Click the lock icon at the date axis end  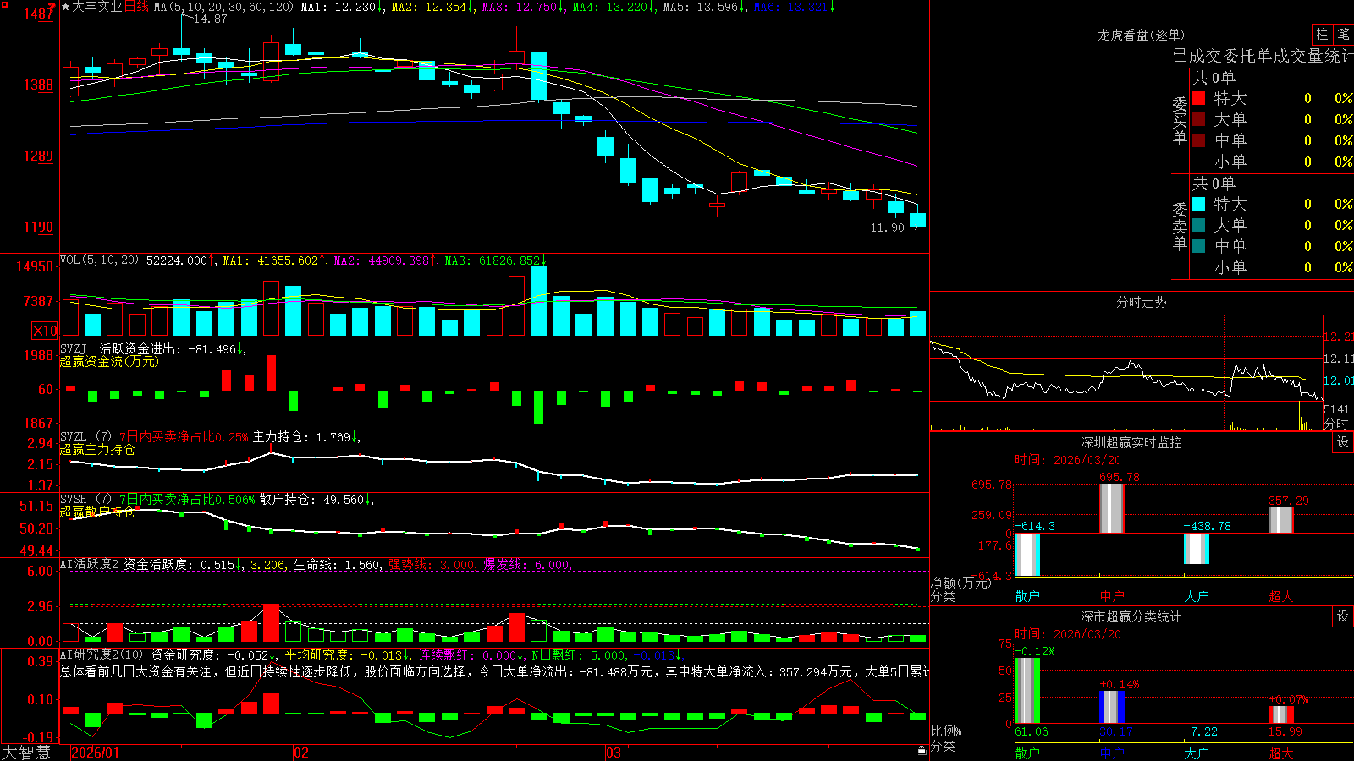pos(922,750)
